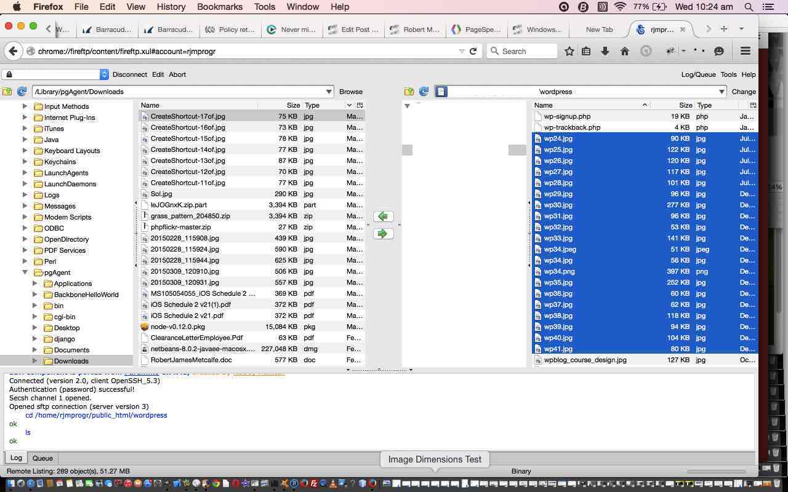The height and width of the screenshot is (492, 788).
Task: Switch to the PageSpe... browser tab
Action: click(x=476, y=29)
